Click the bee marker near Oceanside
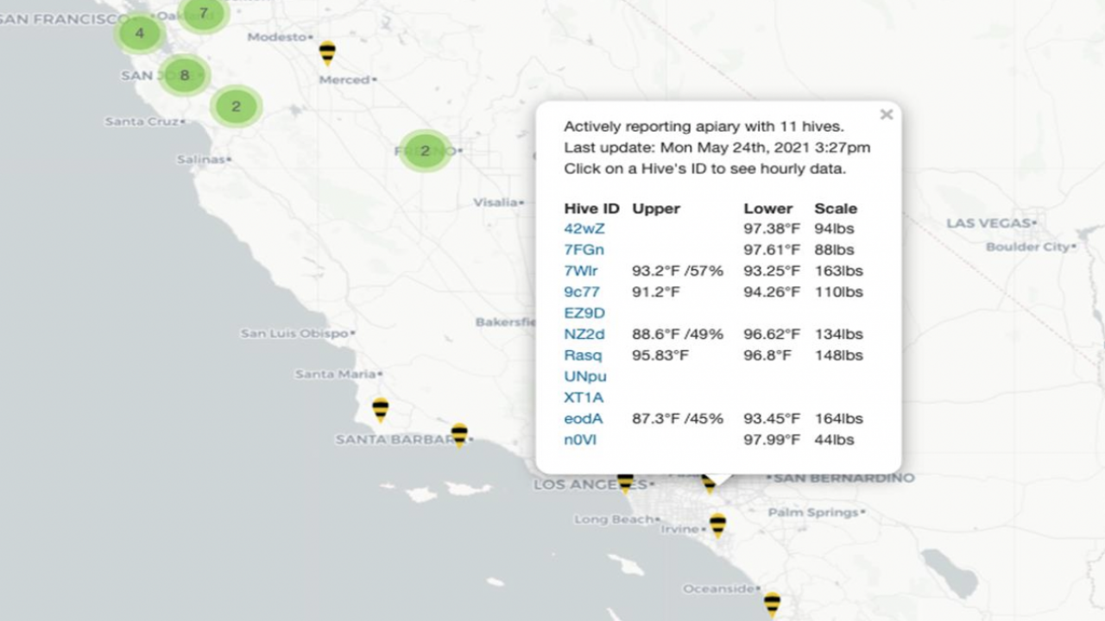This screenshot has width=1105, height=621. [772, 604]
